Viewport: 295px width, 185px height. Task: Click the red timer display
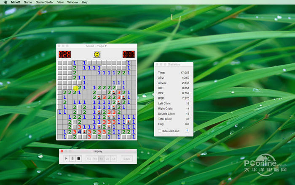[x=129, y=54]
